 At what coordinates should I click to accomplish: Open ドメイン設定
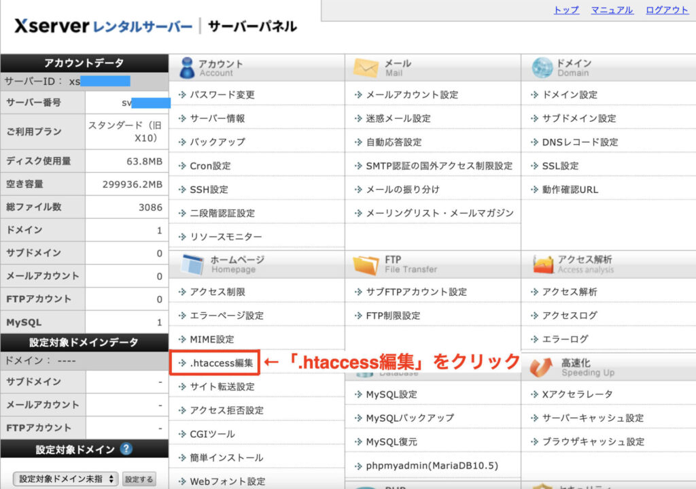click(570, 95)
